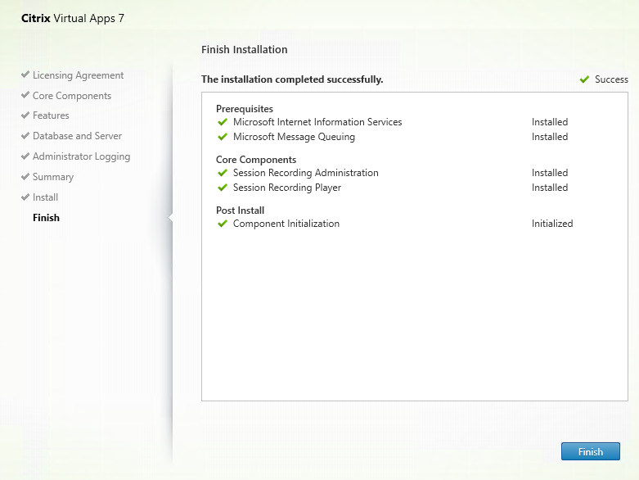
Task: Select the Summary step in sidebar
Action: [53, 177]
